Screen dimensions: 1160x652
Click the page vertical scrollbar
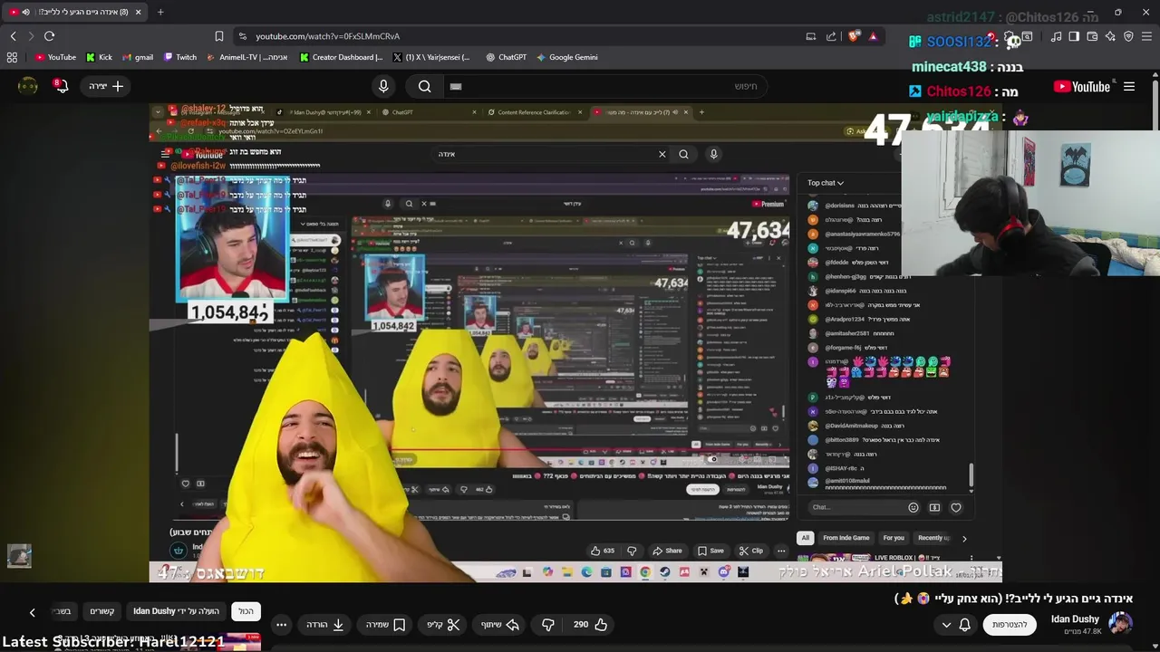(1156, 362)
